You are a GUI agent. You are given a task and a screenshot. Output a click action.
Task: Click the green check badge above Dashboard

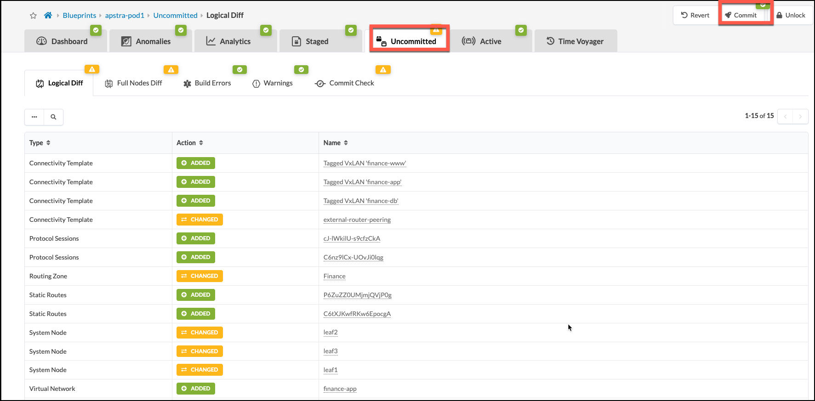96,30
